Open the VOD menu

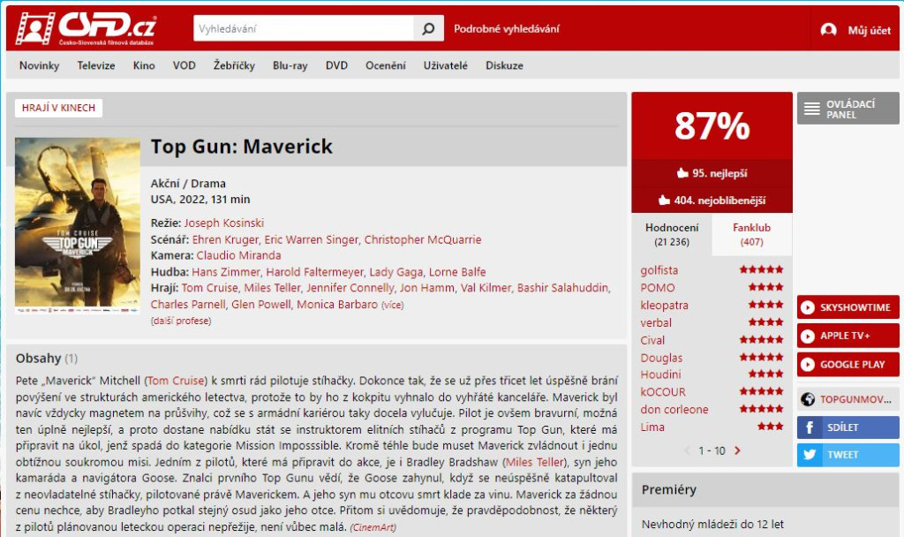(184, 65)
